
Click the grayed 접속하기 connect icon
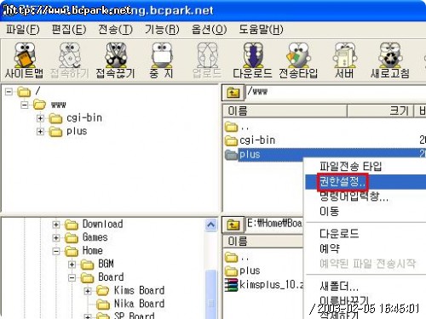[70, 60]
